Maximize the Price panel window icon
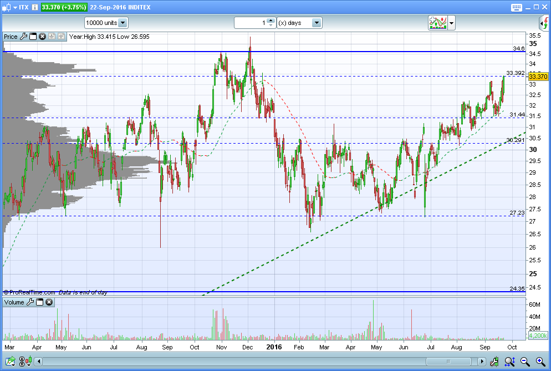Image resolution: width=551 pixels, height=371 pixels. (x=33, y=37)
